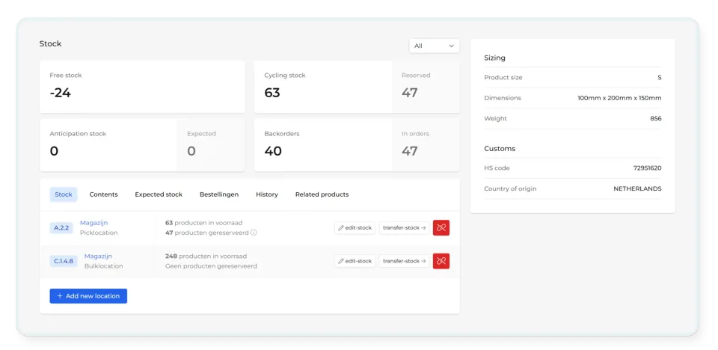718x350 pixels.
Task: Open the All filter dropdown
Action: 434,46
